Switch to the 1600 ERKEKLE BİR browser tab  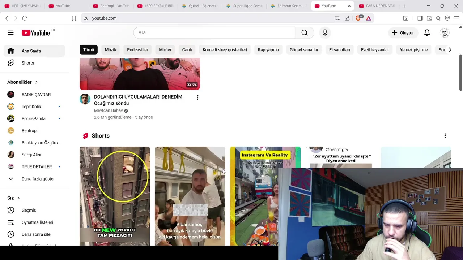[x=156, y=6]
